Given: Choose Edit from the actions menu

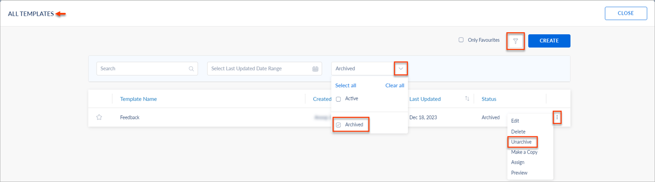Looking at the screenshot, I should 515,121.
